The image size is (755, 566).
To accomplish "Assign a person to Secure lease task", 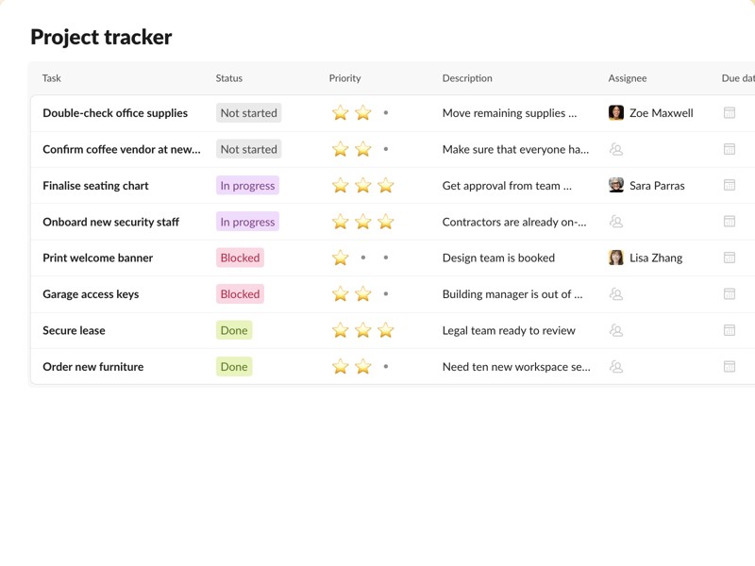I will point(616,330).
